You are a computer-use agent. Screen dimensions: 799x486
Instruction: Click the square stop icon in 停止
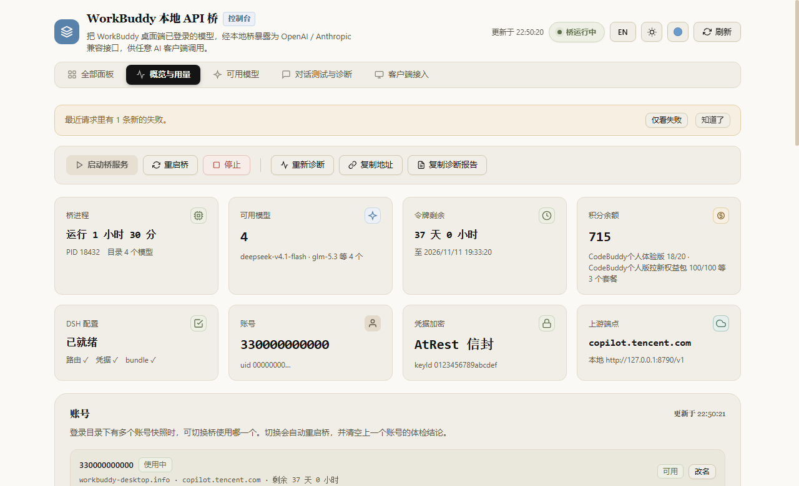pyautogui.click(x=216, y=165)
